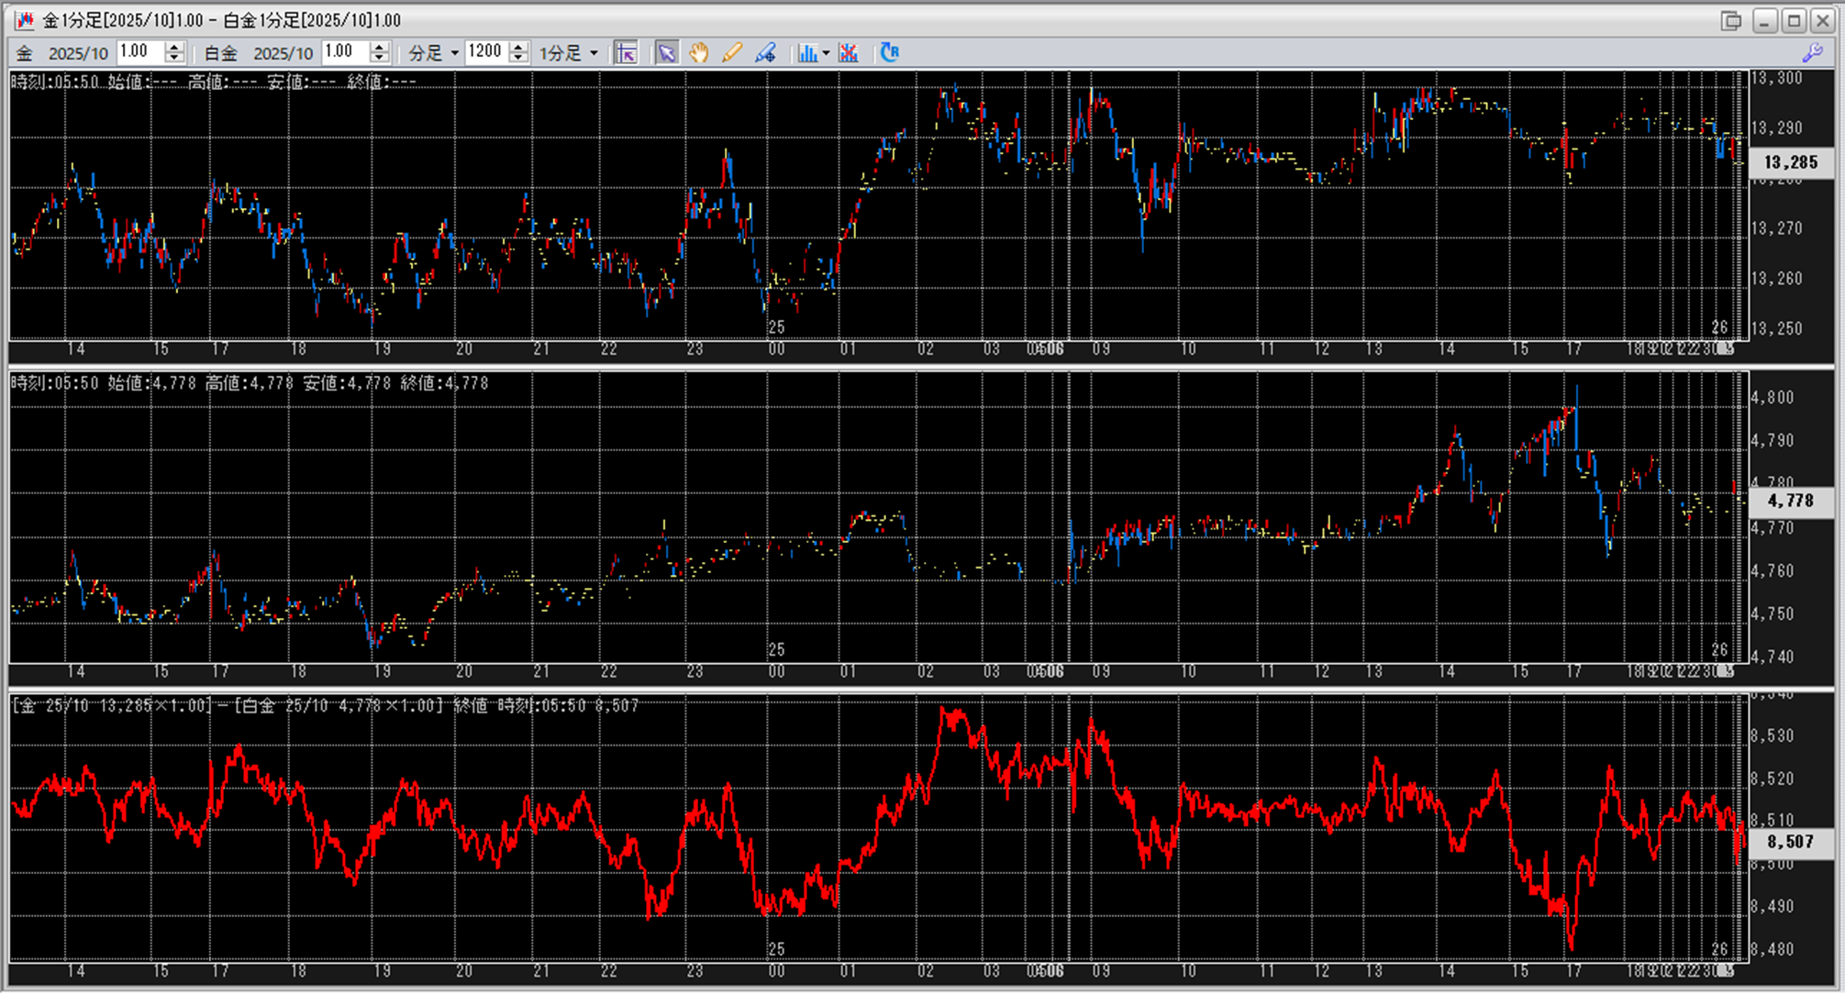Click the detach window icon in title bar
This screenshot has width=1845, height=994.
click(1730, 20)
